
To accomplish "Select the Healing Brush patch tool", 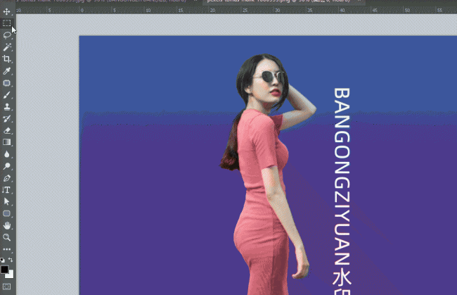I will point(7,83).
